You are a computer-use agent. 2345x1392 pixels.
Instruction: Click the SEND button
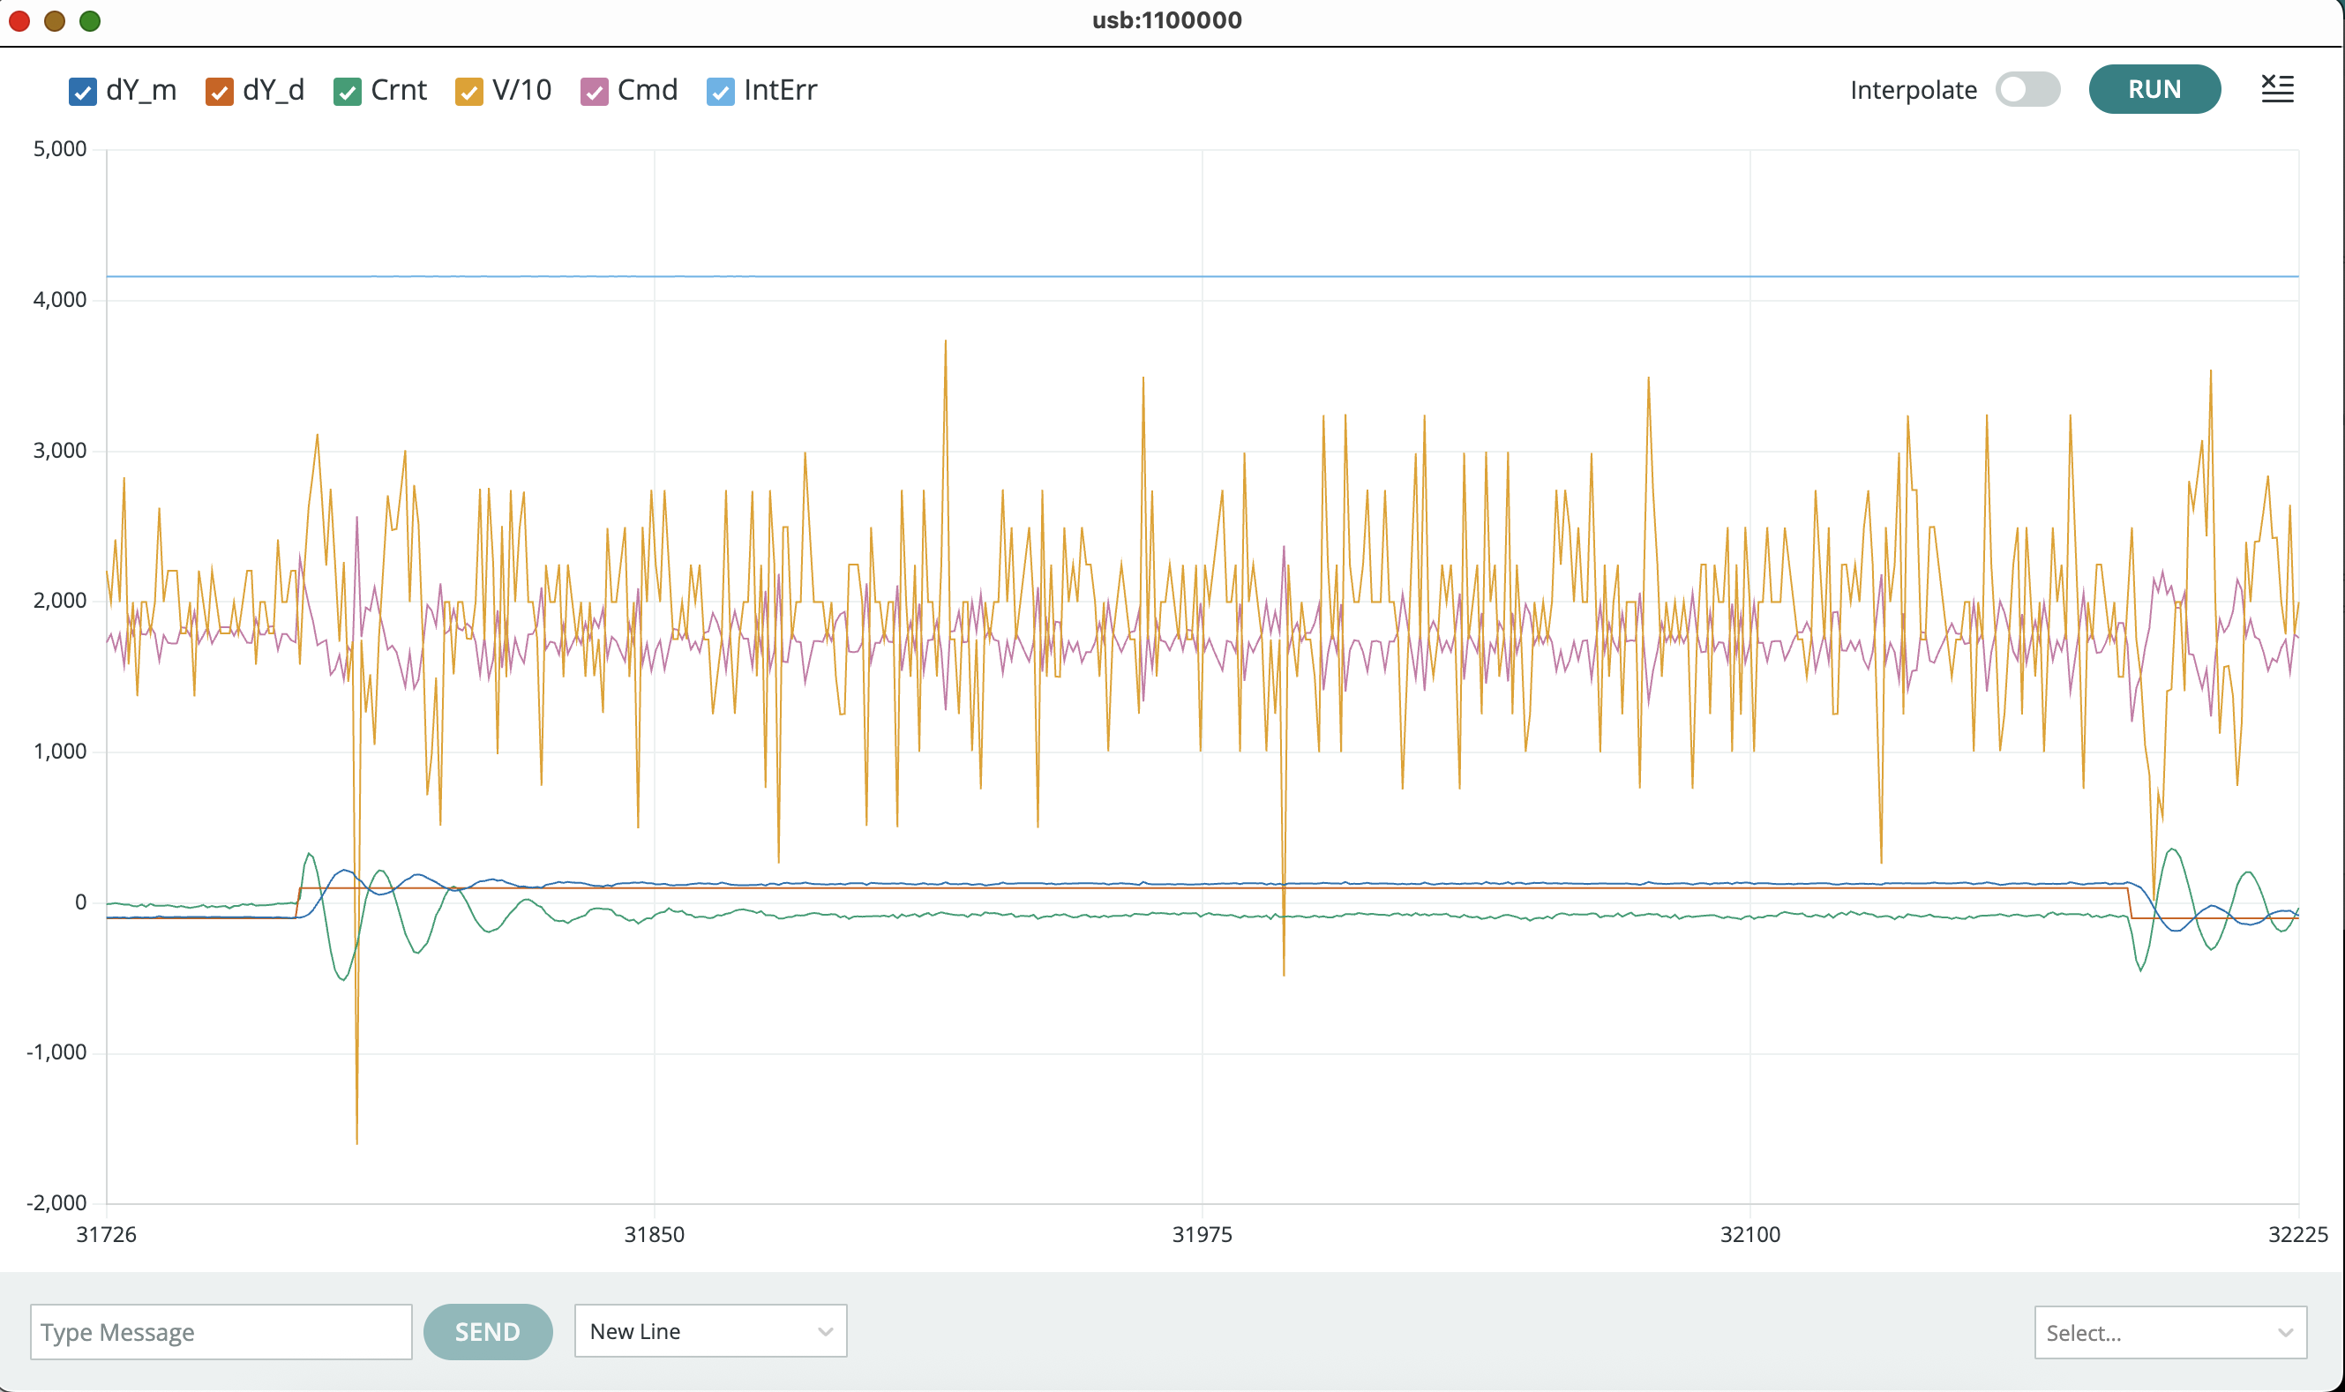(487, 1331)
